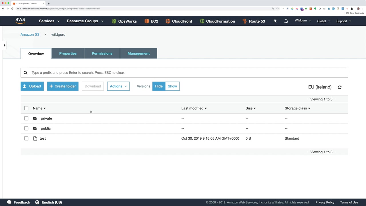Open the OpsWorks shortcut
Viewport: 366px width, 206px height.
(124, 21)
